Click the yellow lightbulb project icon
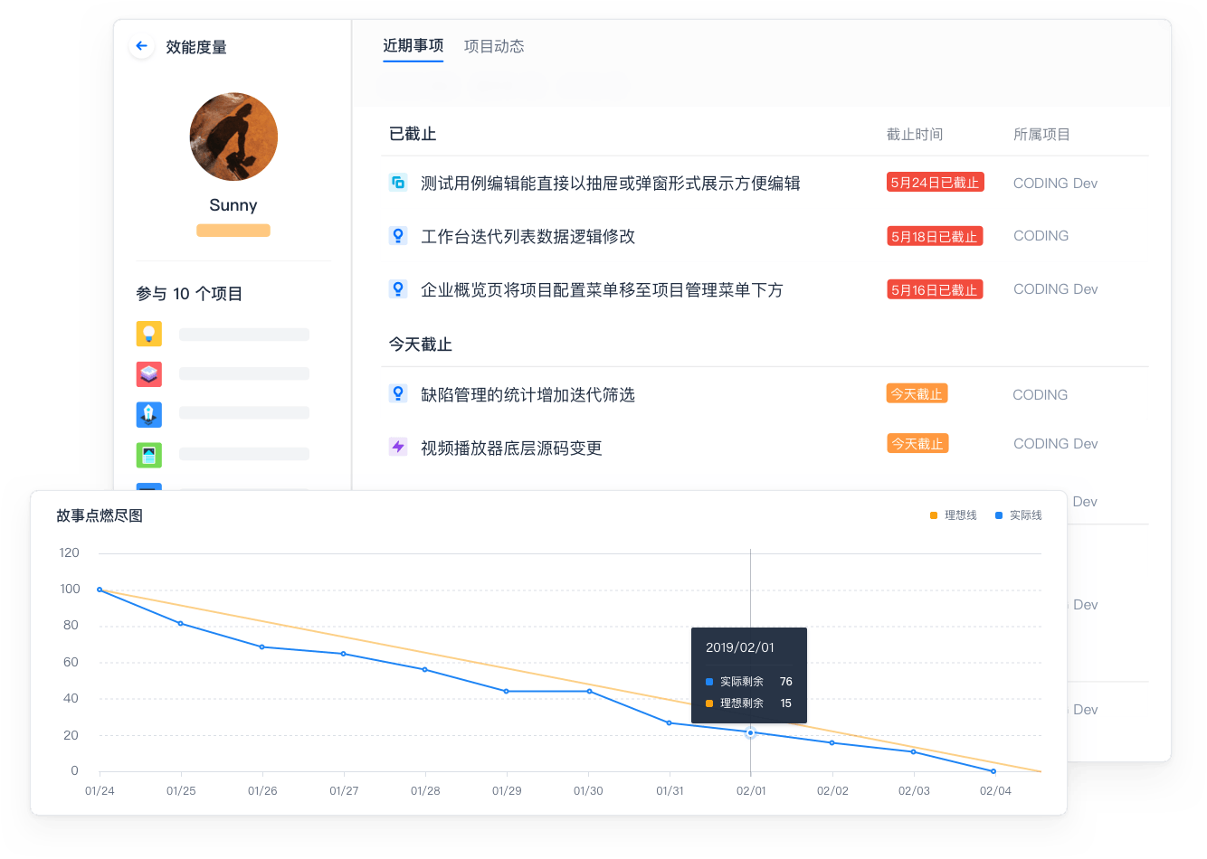This screenshot has width=1207, height=859. (149, 334)
